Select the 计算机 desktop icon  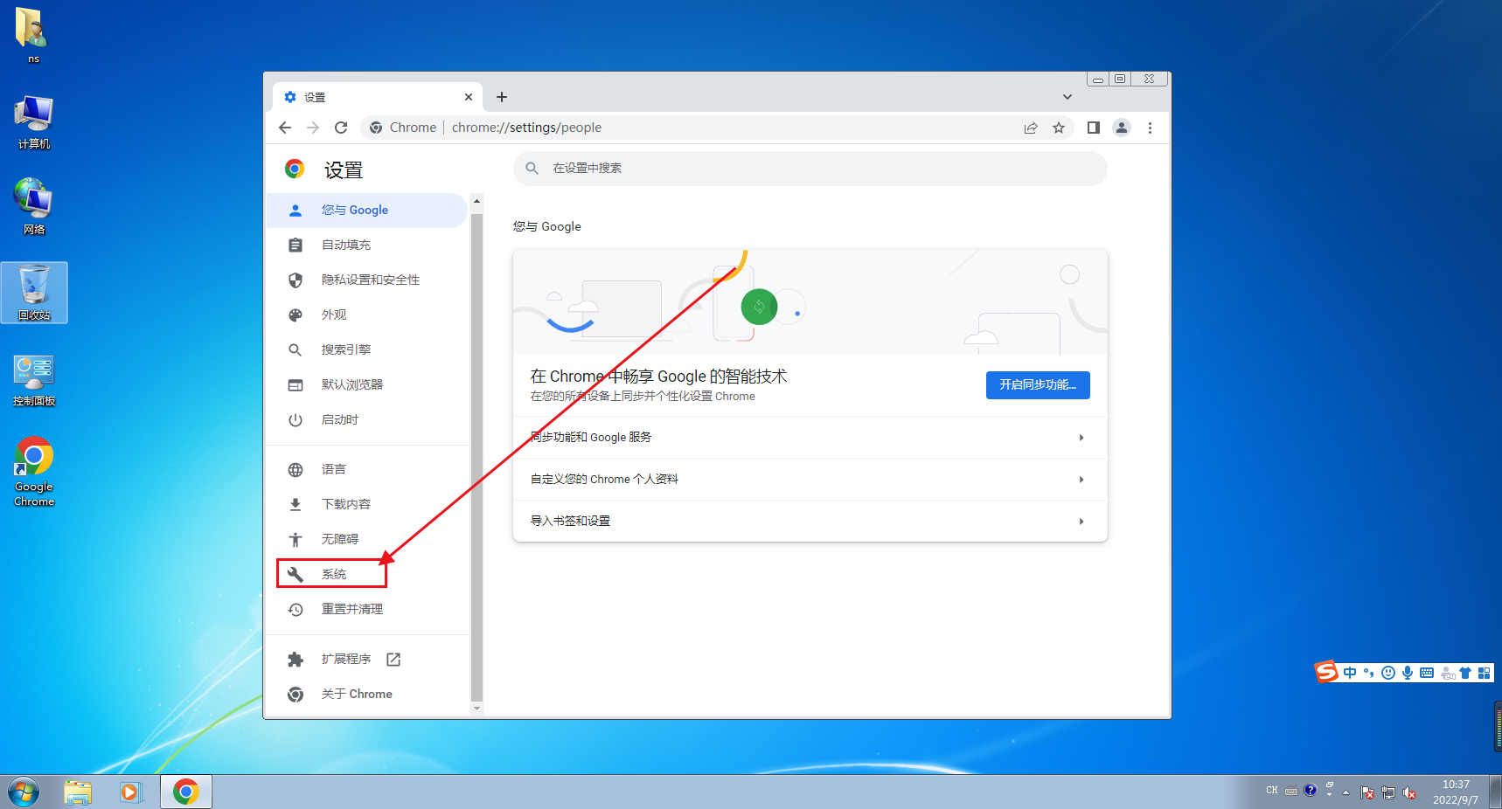point(34,122)
